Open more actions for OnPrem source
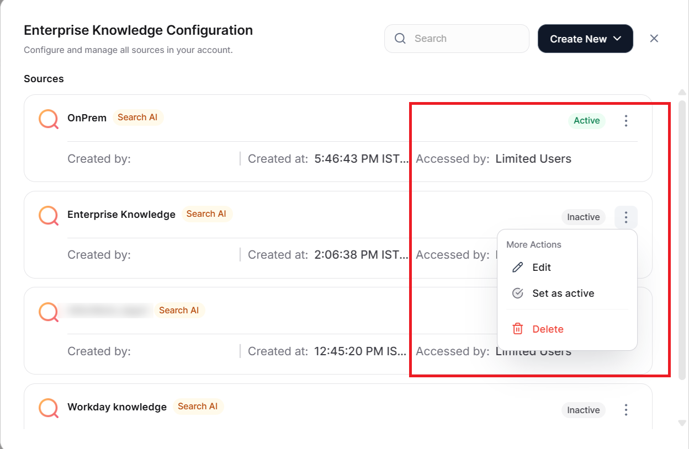The image size is (689, 449). click(x=626, y=121)
